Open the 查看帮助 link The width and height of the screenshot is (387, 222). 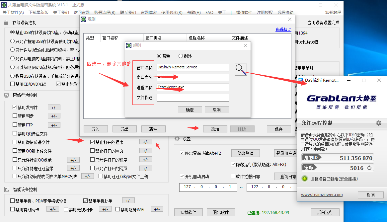coord(283,29)
